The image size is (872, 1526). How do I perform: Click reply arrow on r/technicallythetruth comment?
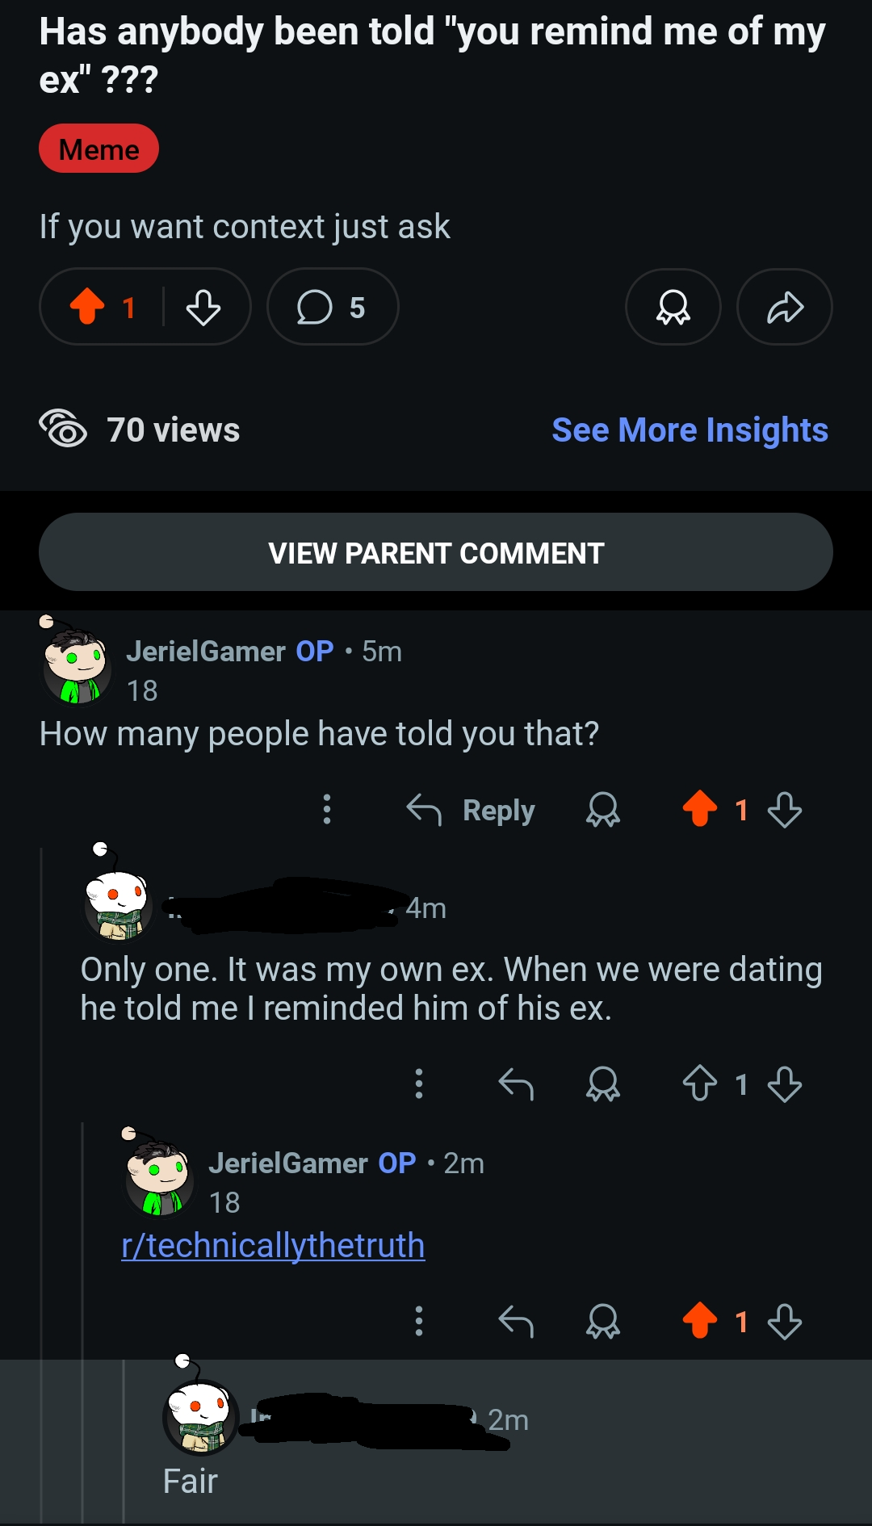516,1321
